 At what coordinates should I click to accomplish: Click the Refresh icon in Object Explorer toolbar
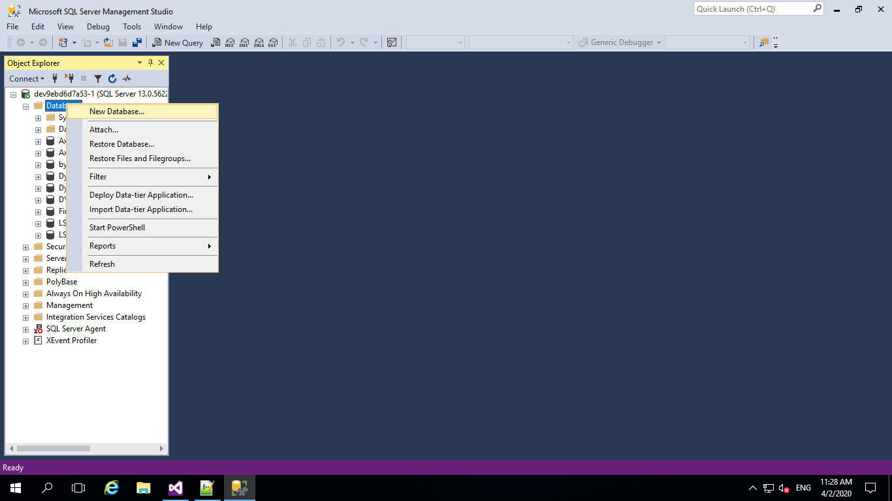(x=112, y=78)
